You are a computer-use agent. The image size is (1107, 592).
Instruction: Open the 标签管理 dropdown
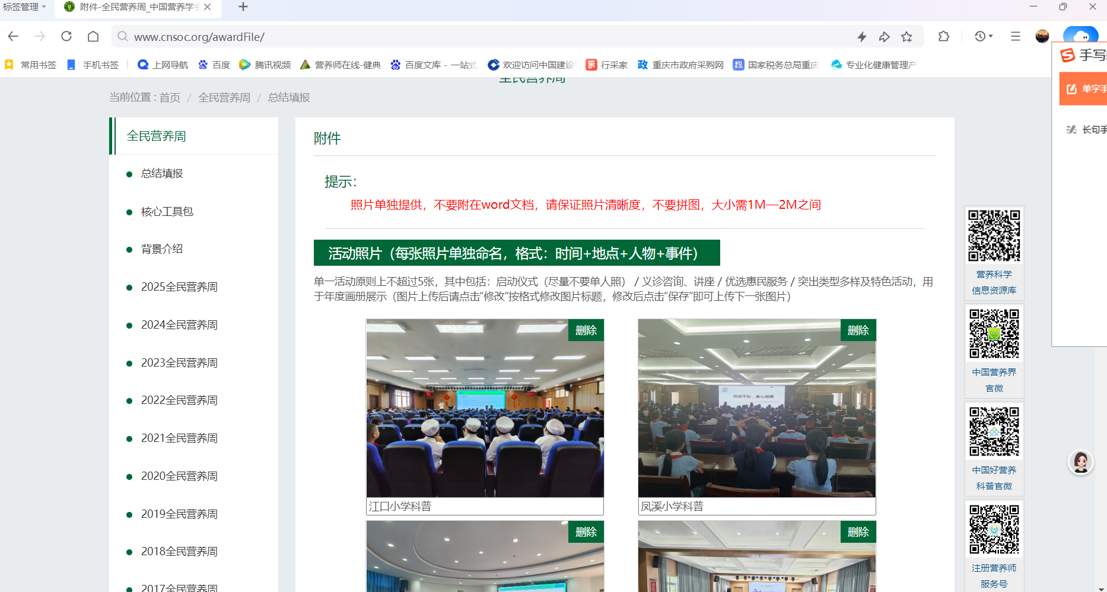pyautogui.click(x=24, y=7)
